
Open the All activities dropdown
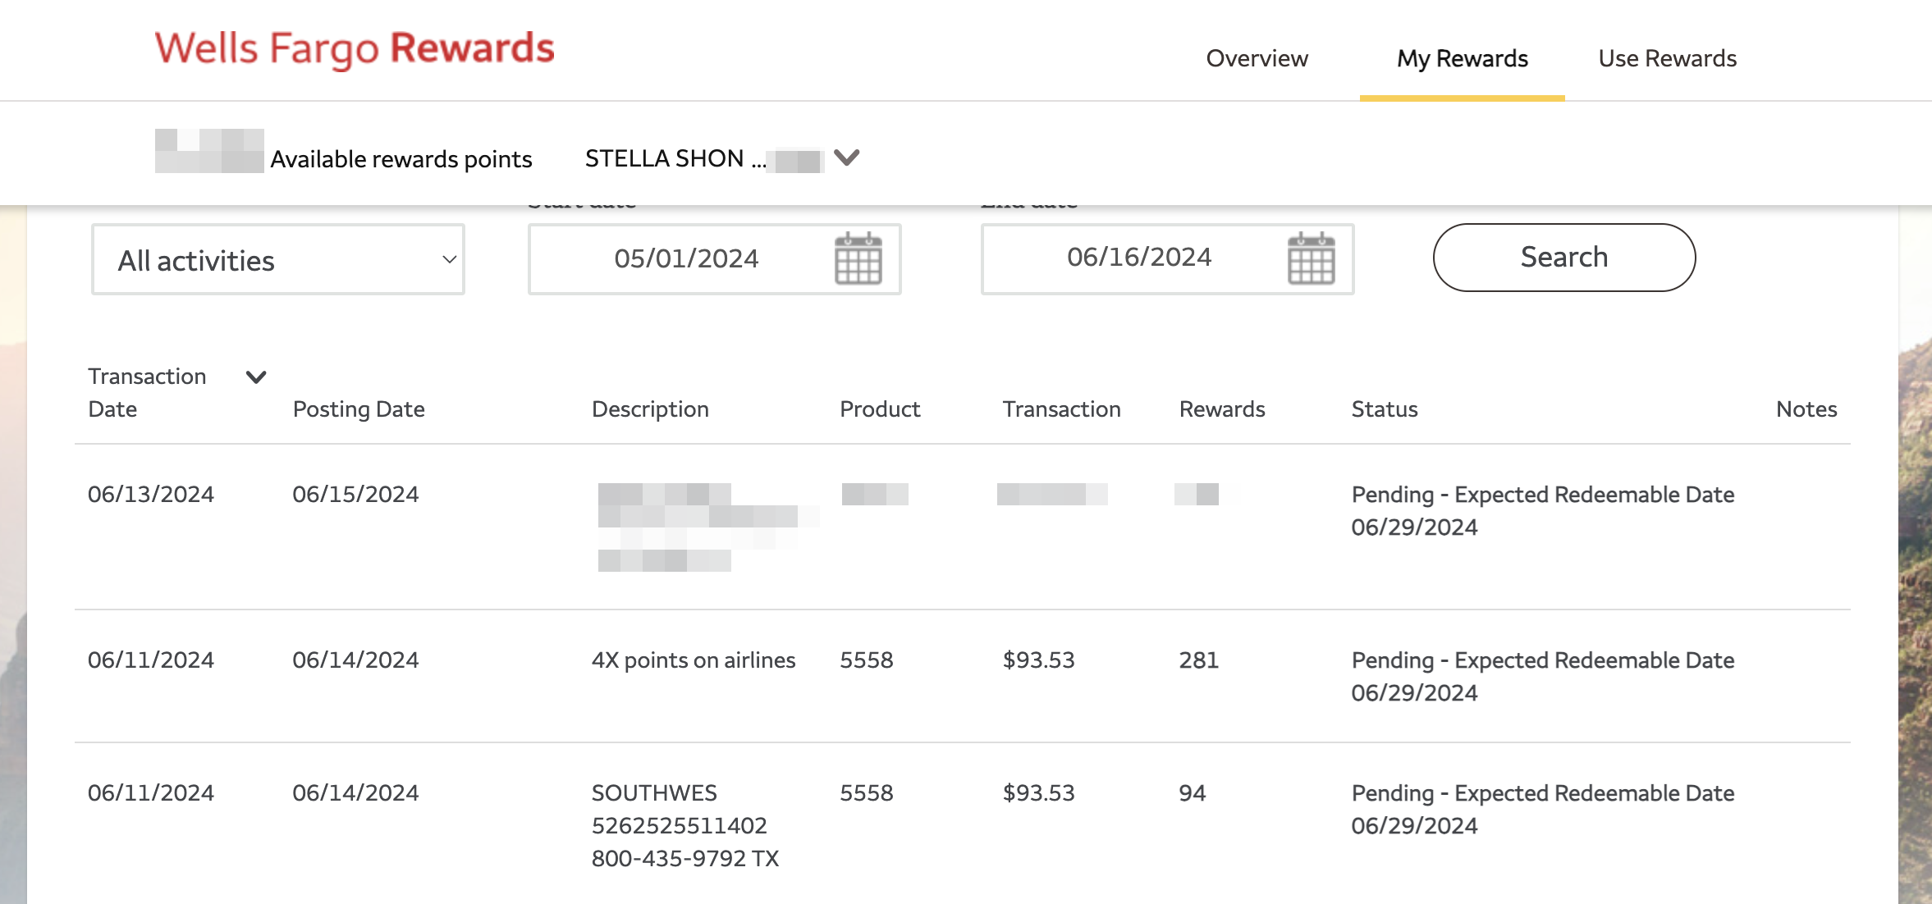coord(278,259)
